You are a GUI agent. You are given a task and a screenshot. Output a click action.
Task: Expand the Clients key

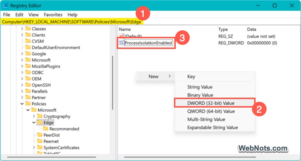(22, 35)
